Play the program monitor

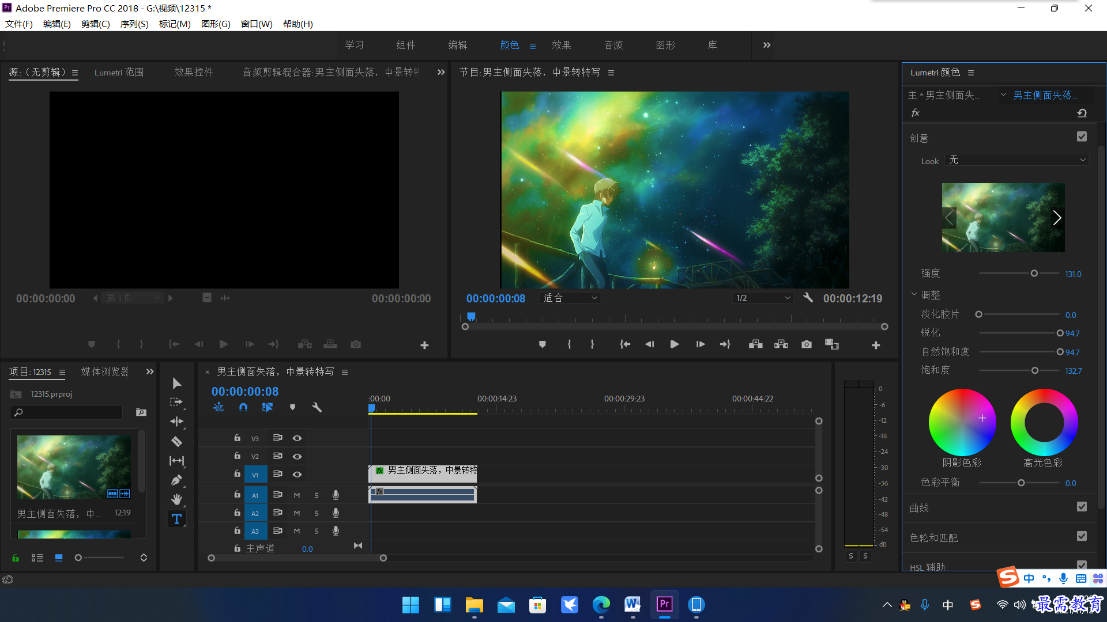coord(675,344)
